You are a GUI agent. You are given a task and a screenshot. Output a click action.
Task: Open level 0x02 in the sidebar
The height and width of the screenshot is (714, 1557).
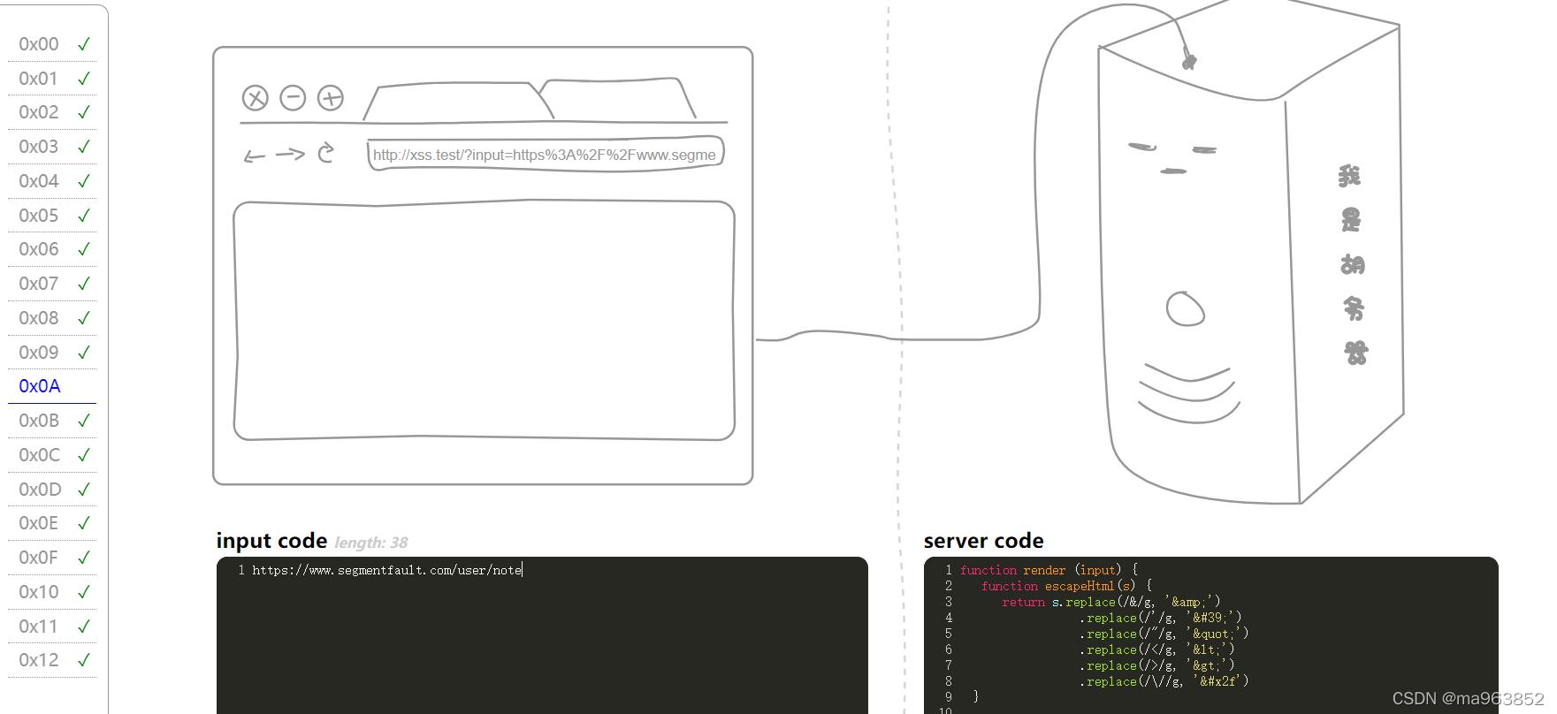[x=52, y=112]
